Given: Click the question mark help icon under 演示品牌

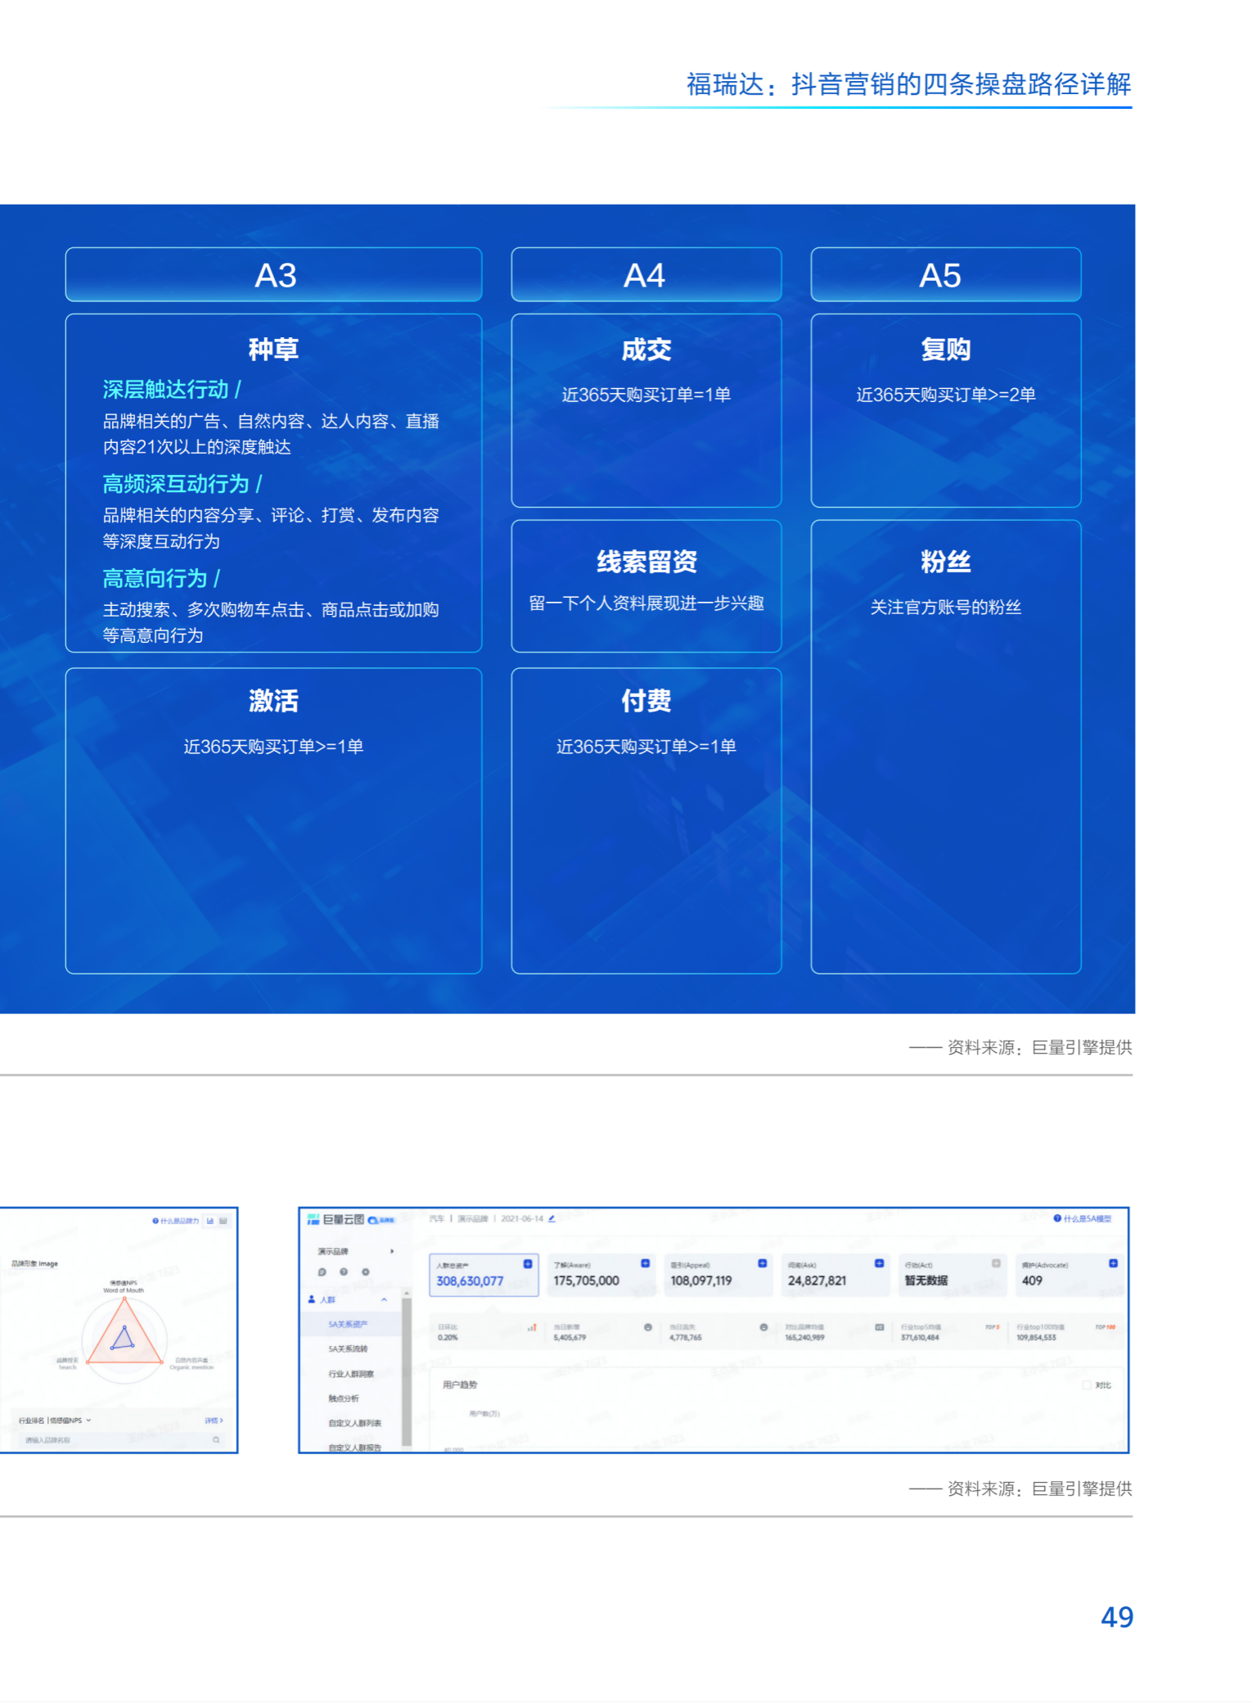Looking at the screenshot, I should 344,1272.
